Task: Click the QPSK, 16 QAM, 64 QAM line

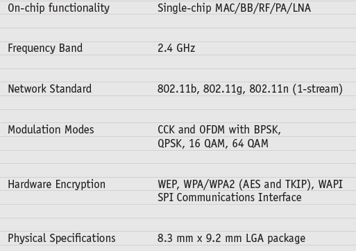Action: point(213,144)
